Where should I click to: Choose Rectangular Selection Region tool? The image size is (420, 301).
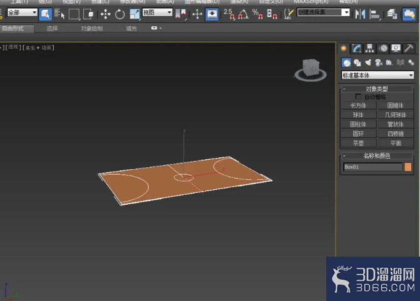tap(74, 14)
